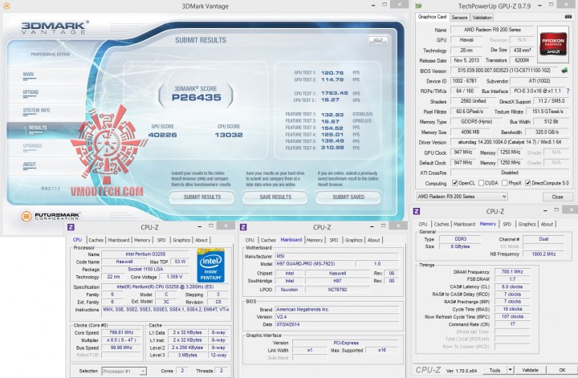Toggle the OpenCL checkbox in GPU-Z

click(455, 183)
